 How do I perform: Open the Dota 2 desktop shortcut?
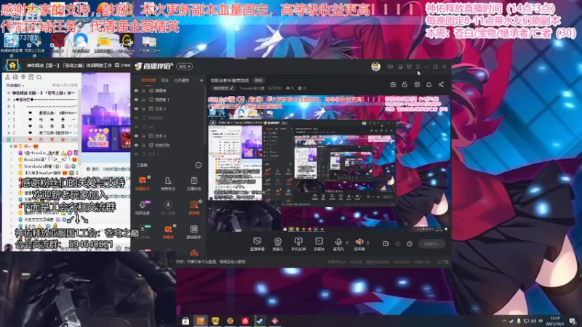click(x=57, y=43)
